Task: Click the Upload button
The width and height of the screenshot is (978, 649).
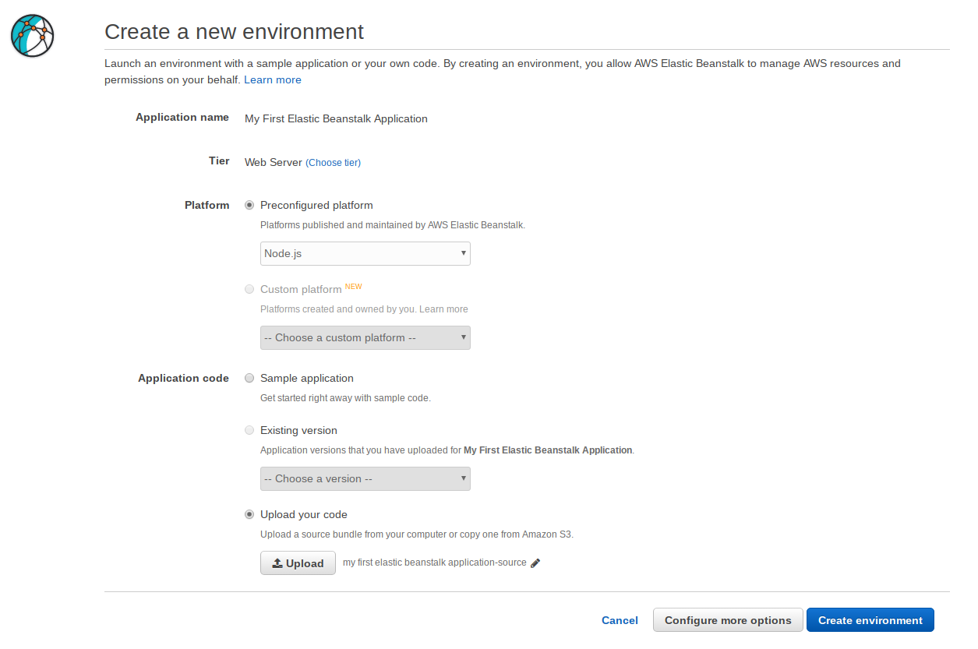Action: click(298, 563)
